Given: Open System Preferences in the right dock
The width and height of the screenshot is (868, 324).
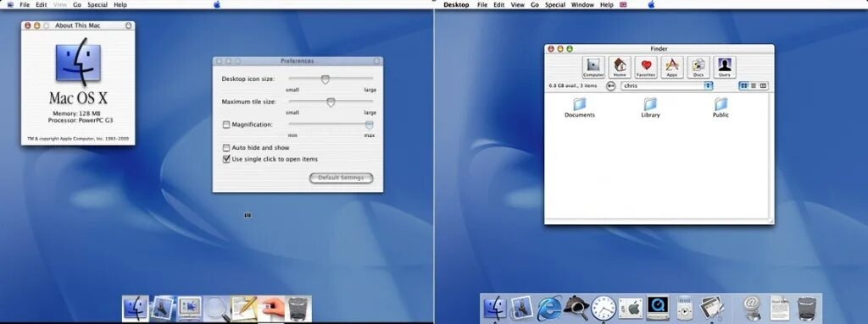Looking at the screenshot, I should (630, 308).
